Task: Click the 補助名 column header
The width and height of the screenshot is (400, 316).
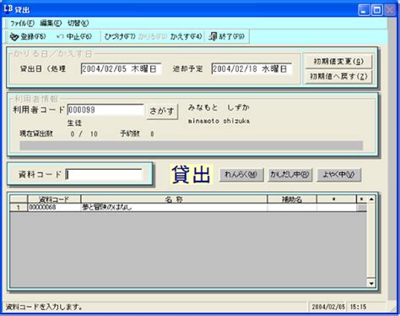Action: click(x=292, y=199)
